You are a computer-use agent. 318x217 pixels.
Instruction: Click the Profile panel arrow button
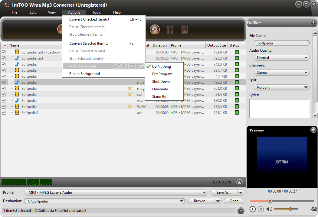pos(313,22)
